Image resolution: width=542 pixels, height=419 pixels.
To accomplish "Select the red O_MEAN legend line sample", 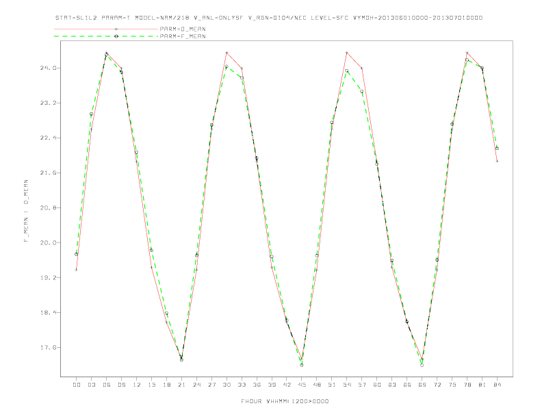I will [106, 29].
